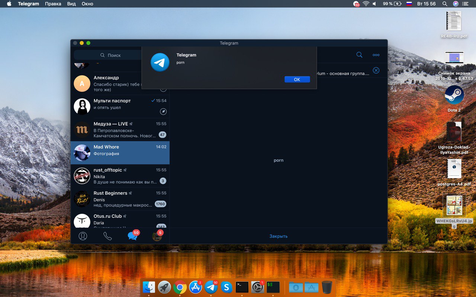Screen dimensions: 476x297
Task: Open the Окно menu
Action: point(87,4)
